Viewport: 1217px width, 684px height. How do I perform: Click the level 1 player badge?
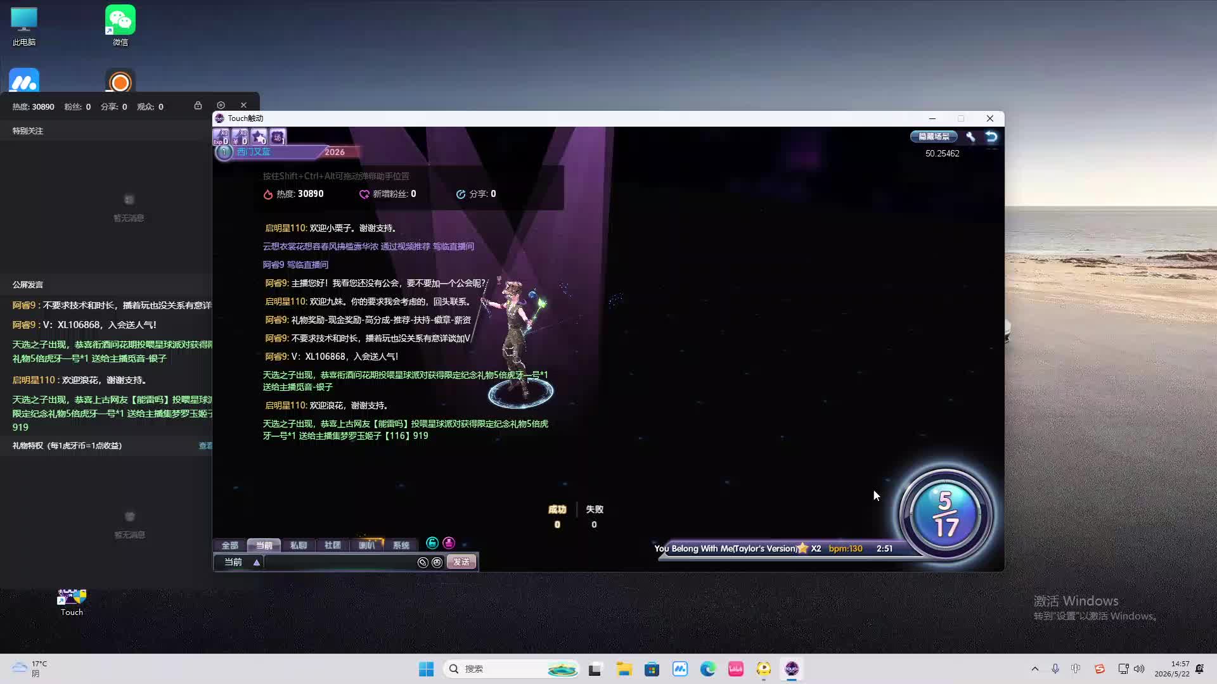pos(224,152)
